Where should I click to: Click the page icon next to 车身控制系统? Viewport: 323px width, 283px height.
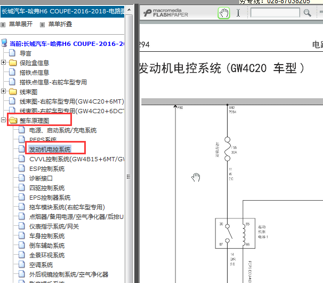22,235
